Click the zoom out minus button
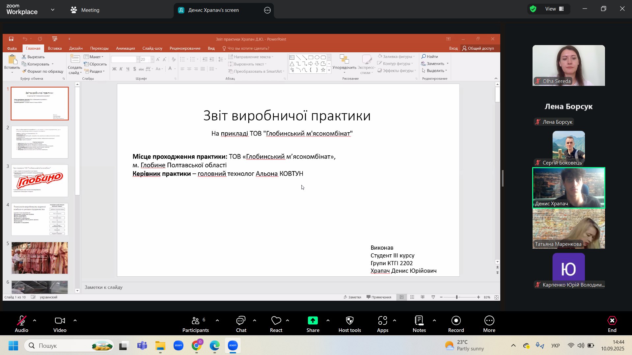Viewport: 632px width, 355px height. coord(441,297)
